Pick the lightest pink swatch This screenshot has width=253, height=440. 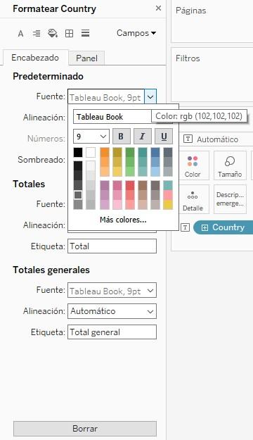tap(117, 205)
